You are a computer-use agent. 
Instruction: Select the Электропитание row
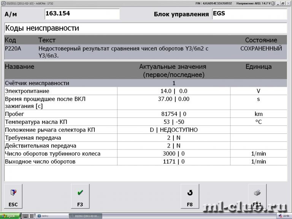pyautogui.click(x=146, y=91)
